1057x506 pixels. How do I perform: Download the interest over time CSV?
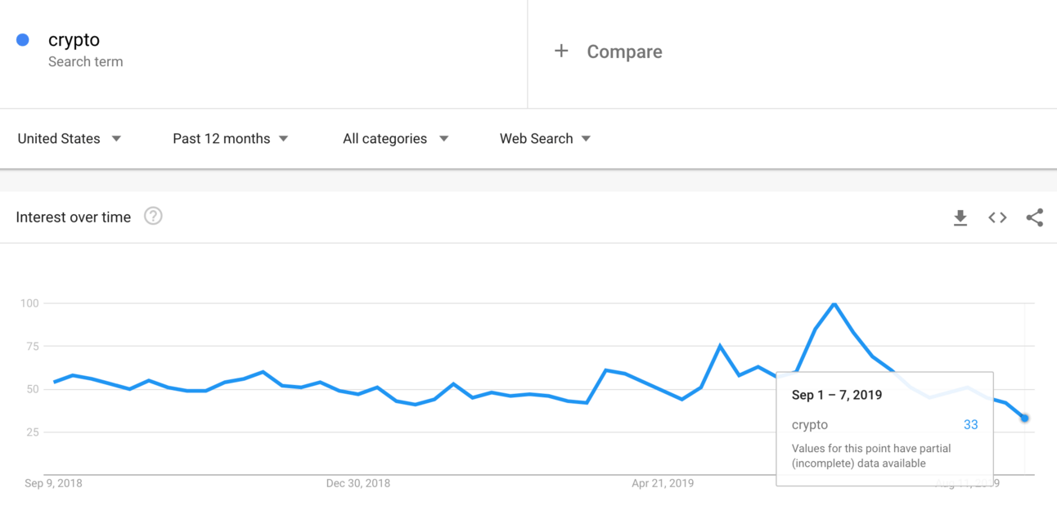tap(960, 217)
